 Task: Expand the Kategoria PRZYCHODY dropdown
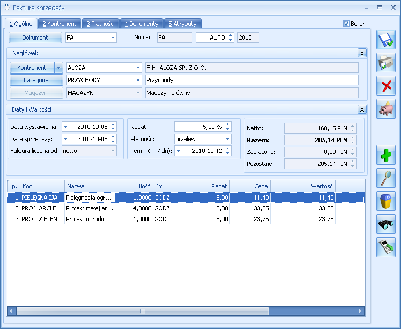[138, 80]
